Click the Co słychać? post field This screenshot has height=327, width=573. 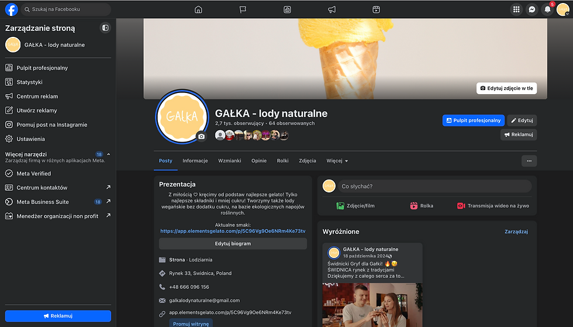coord(434,186)
